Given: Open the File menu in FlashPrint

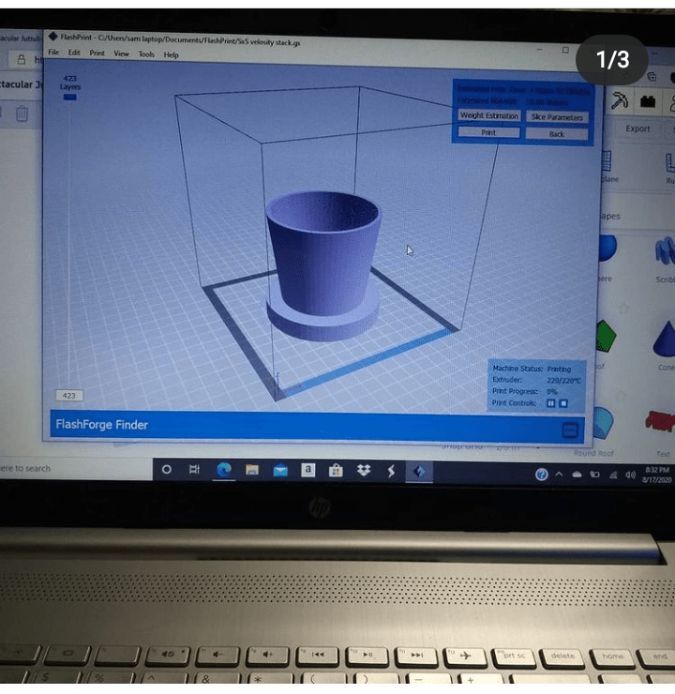Looking at the screenshot, I should tap(53, 53).
